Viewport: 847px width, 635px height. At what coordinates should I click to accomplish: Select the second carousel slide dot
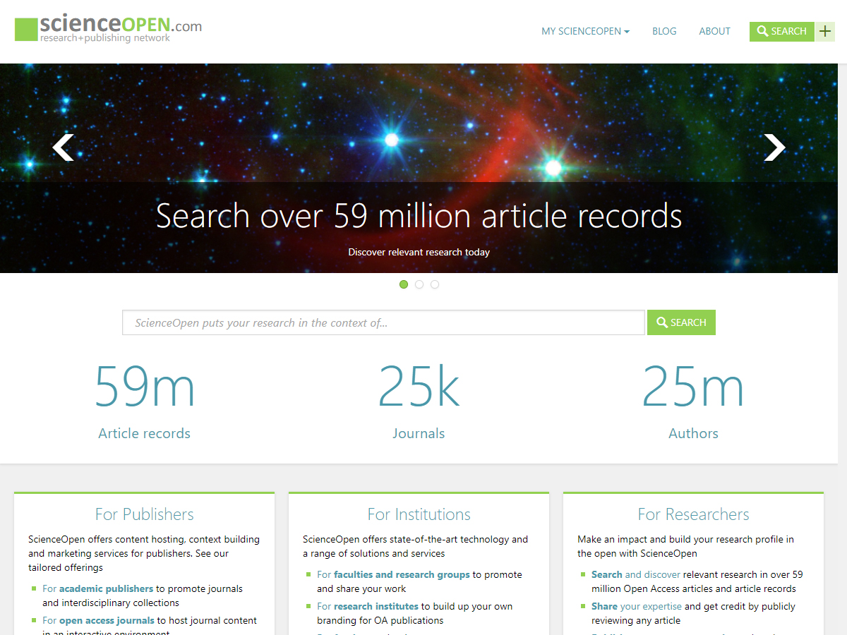pyautogui.click(x=419, y=284)
